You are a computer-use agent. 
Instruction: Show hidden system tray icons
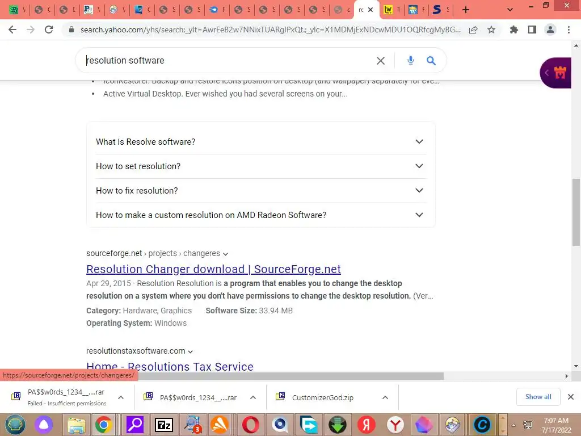(513, 425)
